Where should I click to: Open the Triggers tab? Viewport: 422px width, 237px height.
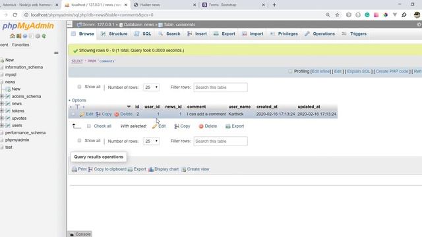click(x=354, y=34)
